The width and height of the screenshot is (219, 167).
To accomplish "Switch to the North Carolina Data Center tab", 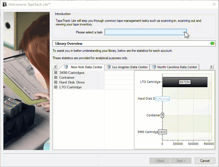I will [174, 67].
